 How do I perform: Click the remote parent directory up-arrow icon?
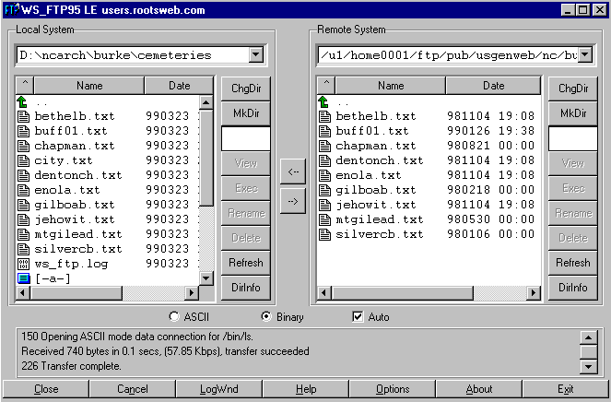coord(323,101)
